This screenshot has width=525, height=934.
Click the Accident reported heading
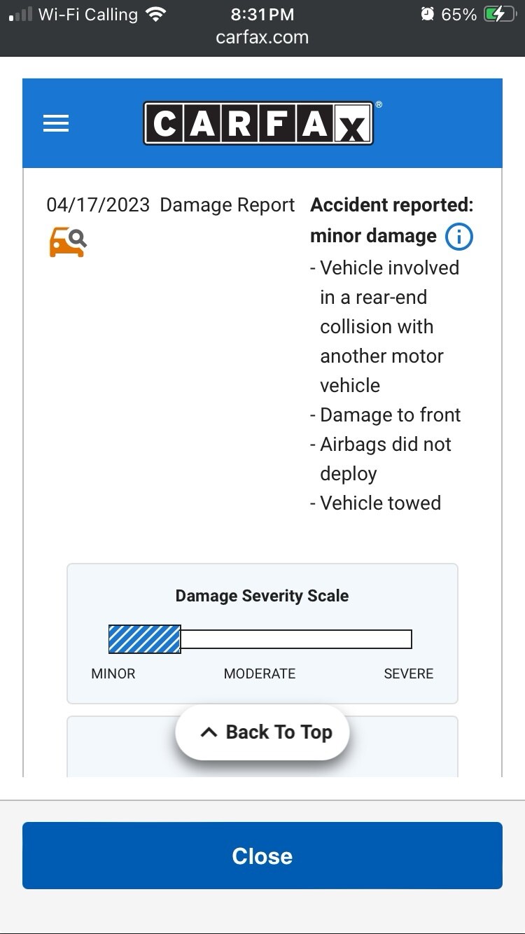(x=392, y=205)
